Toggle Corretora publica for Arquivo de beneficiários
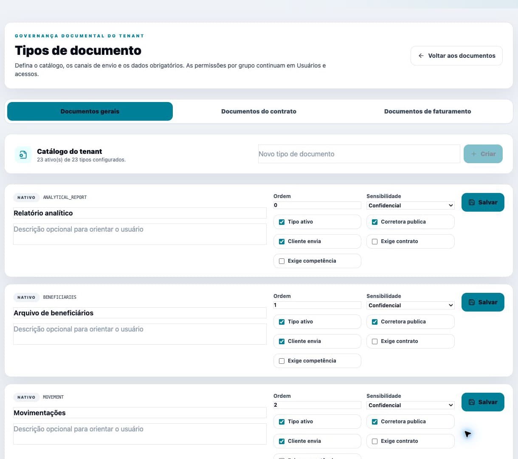This screenshot has height=459, width=518. coord(374,322)
